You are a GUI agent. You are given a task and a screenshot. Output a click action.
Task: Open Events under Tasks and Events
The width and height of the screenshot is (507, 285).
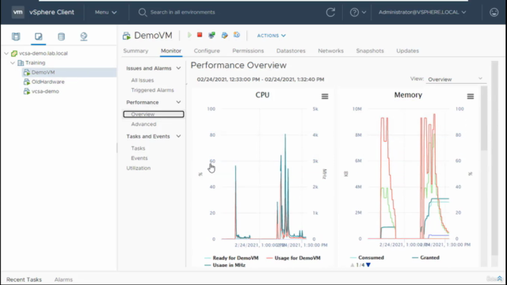tap(139, 158)
